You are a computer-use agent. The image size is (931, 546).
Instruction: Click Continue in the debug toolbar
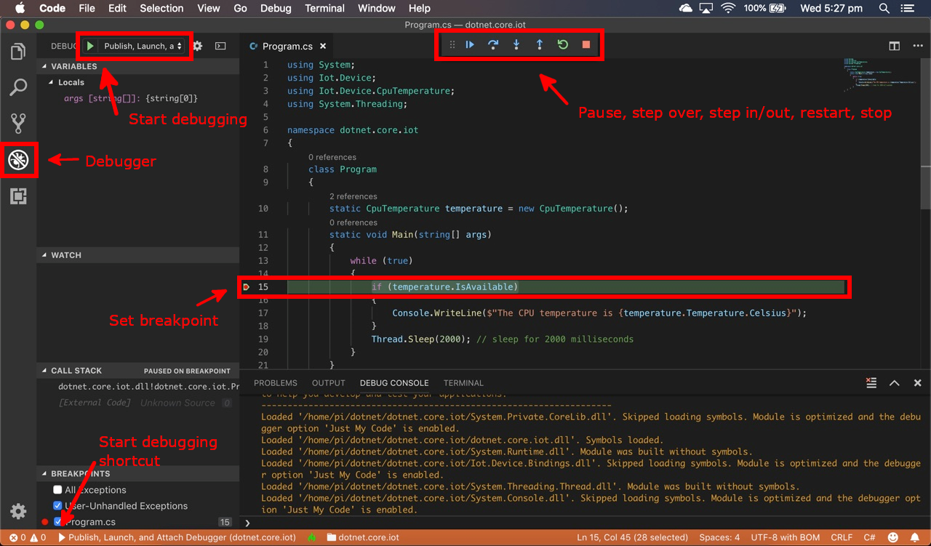pyautogui.click(x=470, y=44)
